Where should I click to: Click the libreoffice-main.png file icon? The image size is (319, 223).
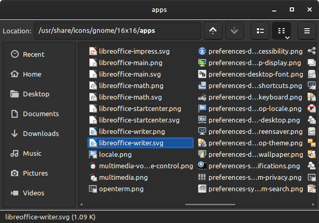coord(93,63)
